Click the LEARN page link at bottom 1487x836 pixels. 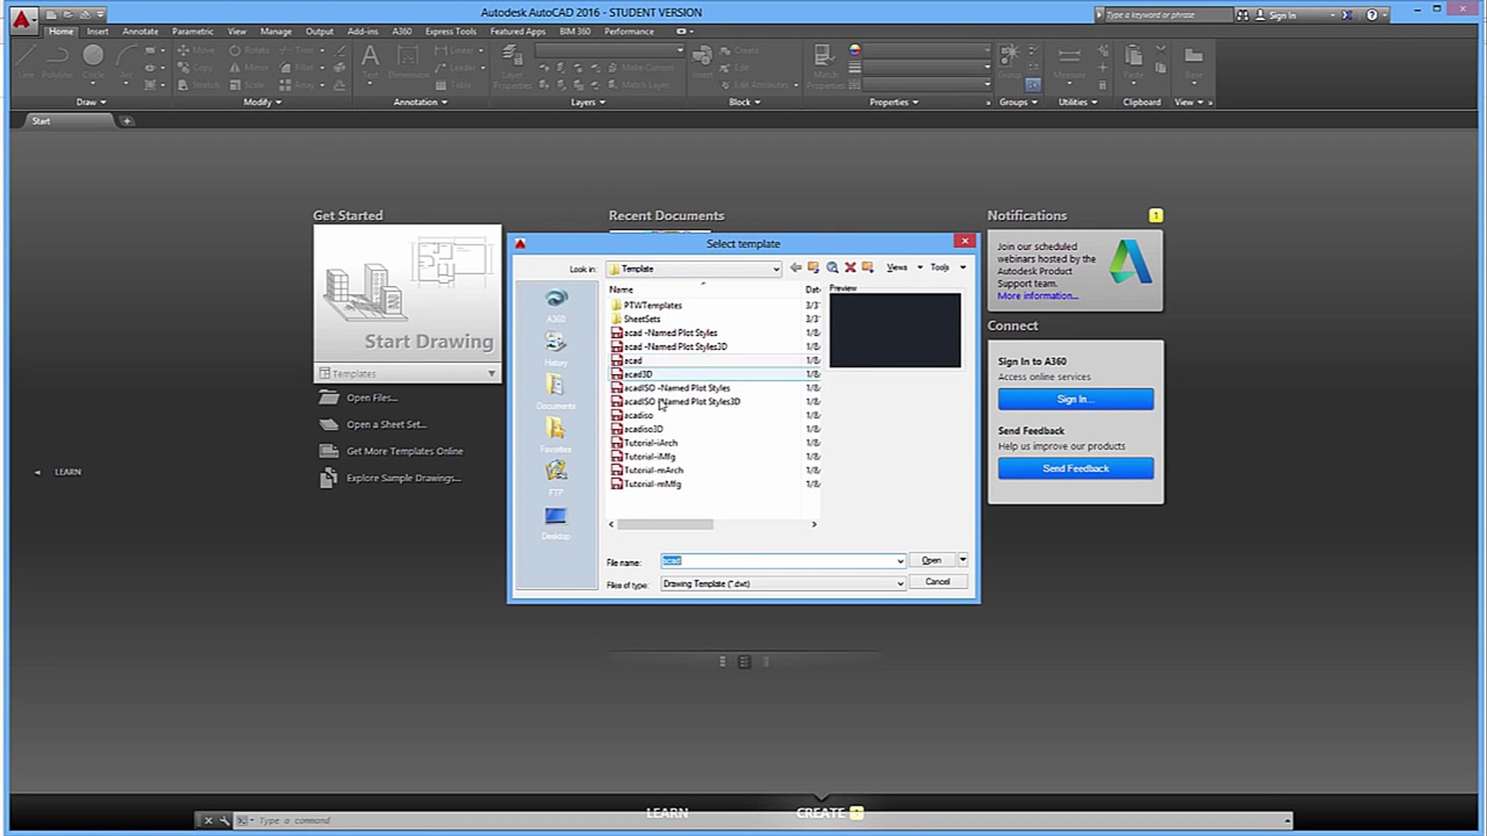[667, 813]
